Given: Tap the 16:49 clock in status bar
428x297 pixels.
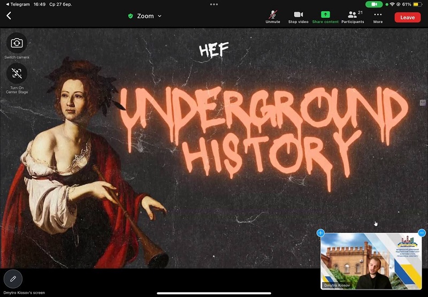Looking at the screenshot, I should (x=40, y=4).
